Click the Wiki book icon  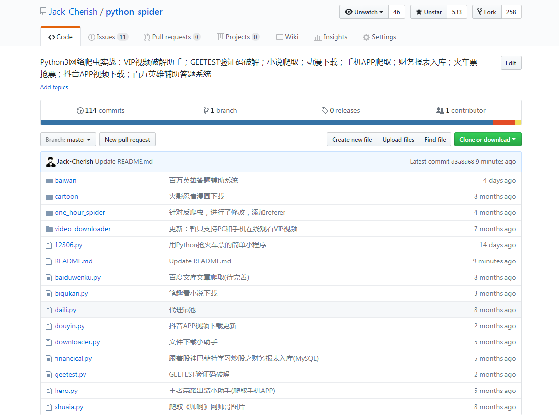point(279,37)
